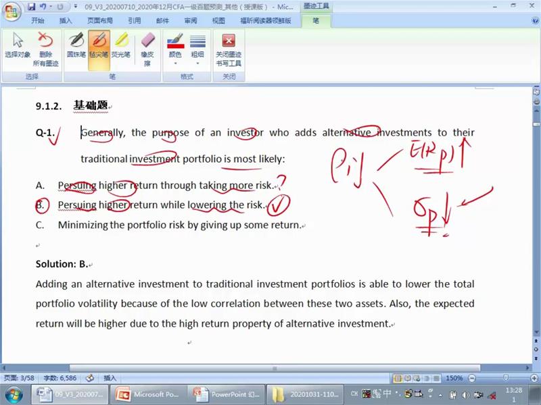Click the CH language bar indicator

(354, 394)
